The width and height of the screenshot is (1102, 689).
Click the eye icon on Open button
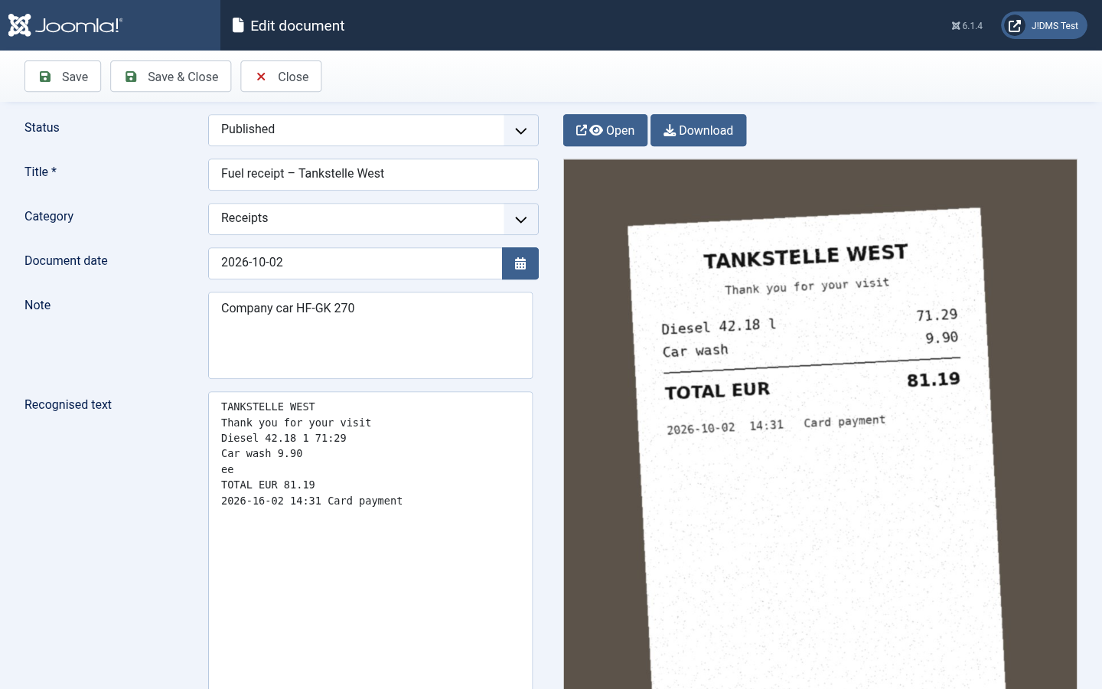coord(596,130)
